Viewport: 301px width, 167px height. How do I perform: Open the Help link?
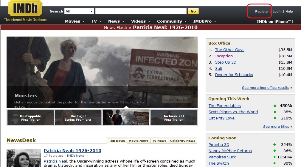pos(289,12)
